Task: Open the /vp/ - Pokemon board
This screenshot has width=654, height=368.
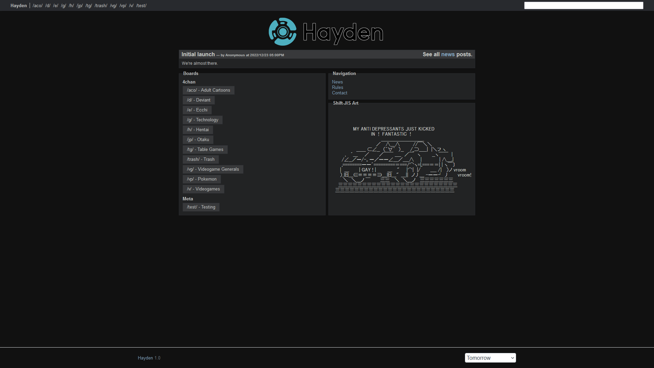Action: 201,179
